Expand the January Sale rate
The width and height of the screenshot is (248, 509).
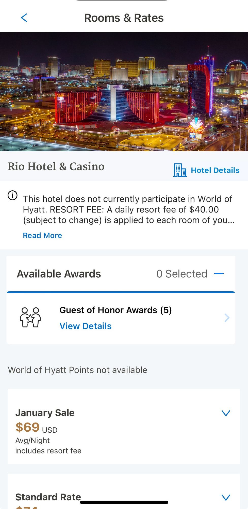click(226, 413)
